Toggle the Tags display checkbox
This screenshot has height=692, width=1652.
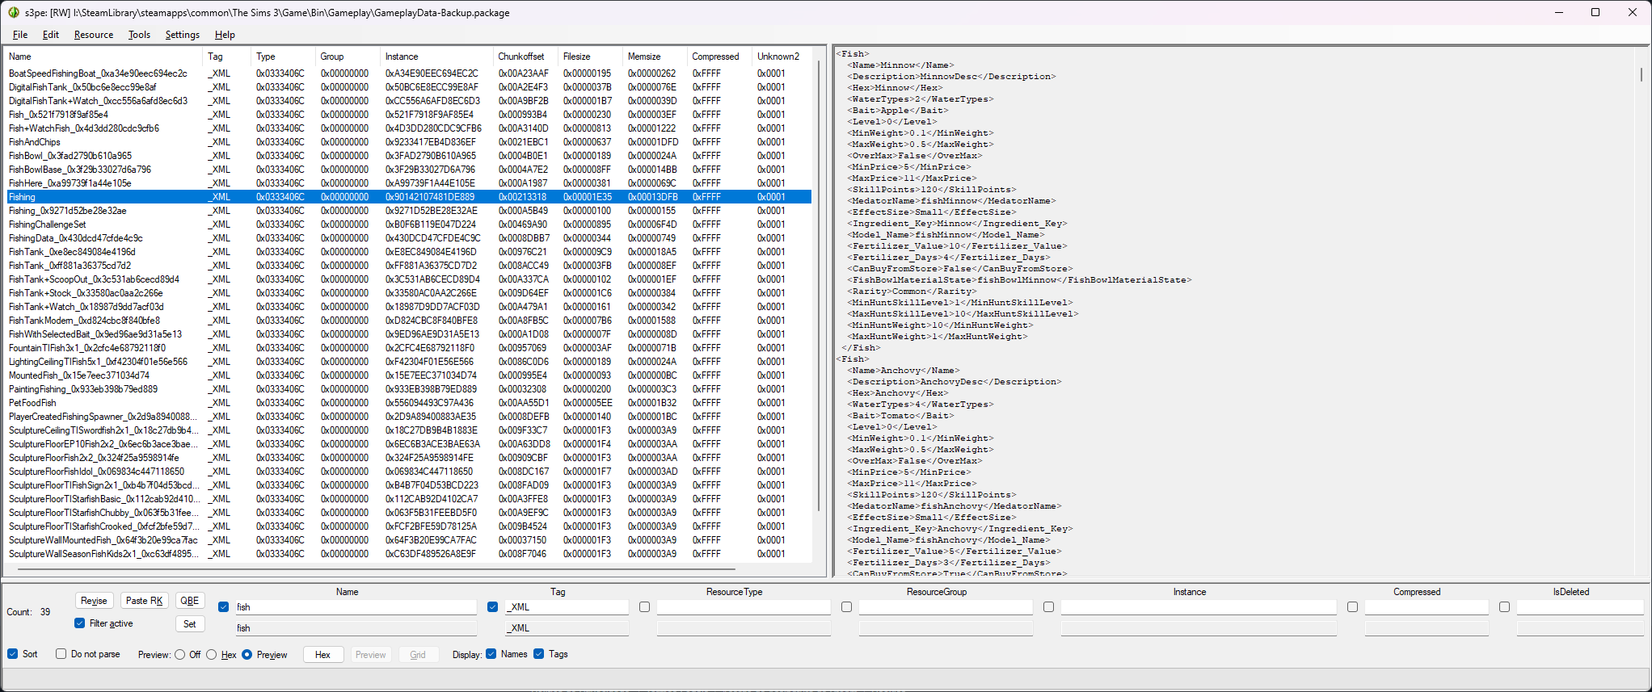point(539,654)
